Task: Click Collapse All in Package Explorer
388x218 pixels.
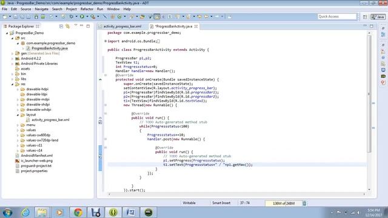Action: click(61, 26)
